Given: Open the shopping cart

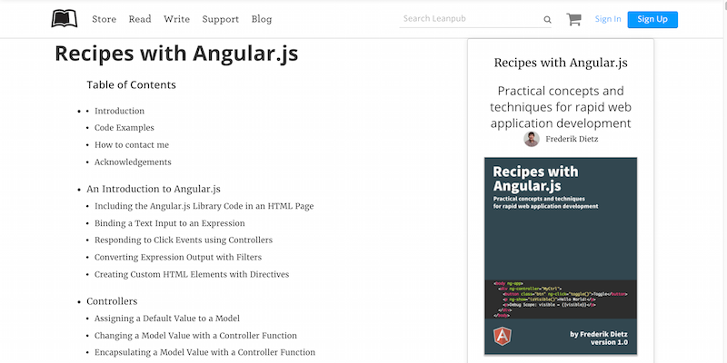Looking at the screenshot, I should 573,19.
